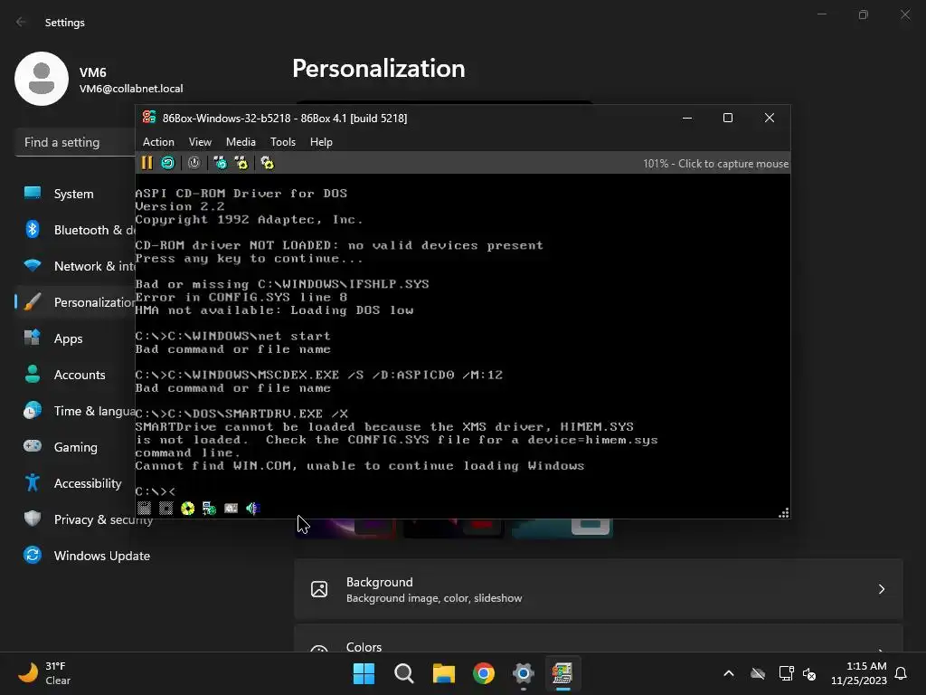The height and width of the screenshot is (695, 926).
Task: Open the weather widget showing 31°F Clear
Action: point(45,673)
